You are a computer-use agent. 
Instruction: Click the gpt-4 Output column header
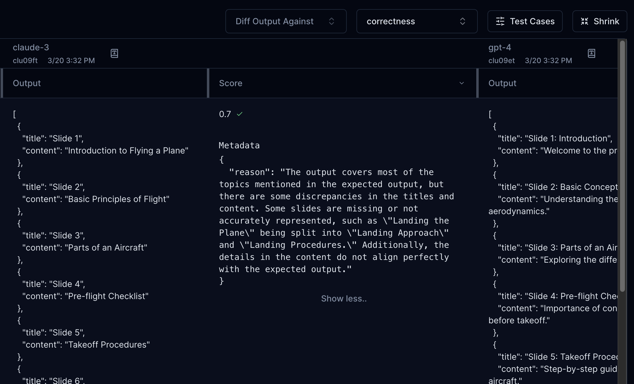pos(548,83)
